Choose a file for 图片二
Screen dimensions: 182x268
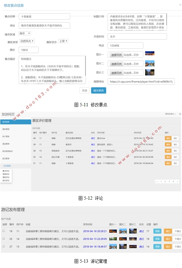click(x=116, y=64)
